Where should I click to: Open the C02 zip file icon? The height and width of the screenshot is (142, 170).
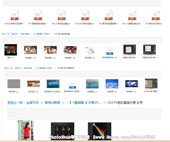tap(132, 15)
